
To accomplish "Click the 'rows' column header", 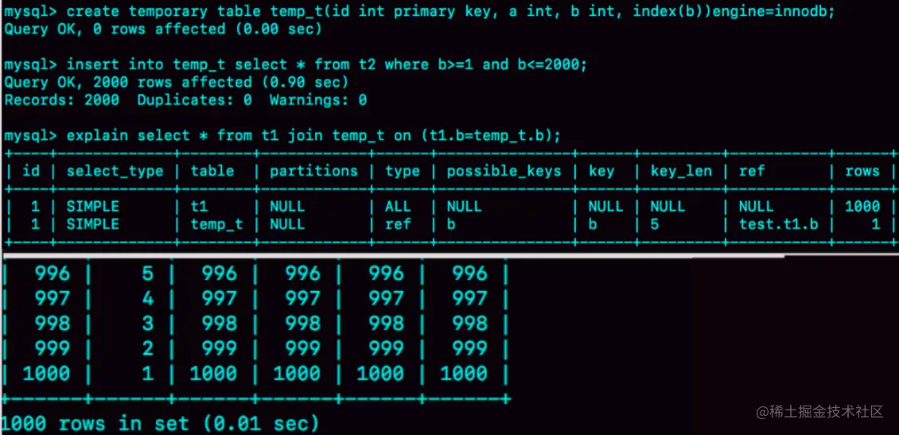I will click(862, 171).
